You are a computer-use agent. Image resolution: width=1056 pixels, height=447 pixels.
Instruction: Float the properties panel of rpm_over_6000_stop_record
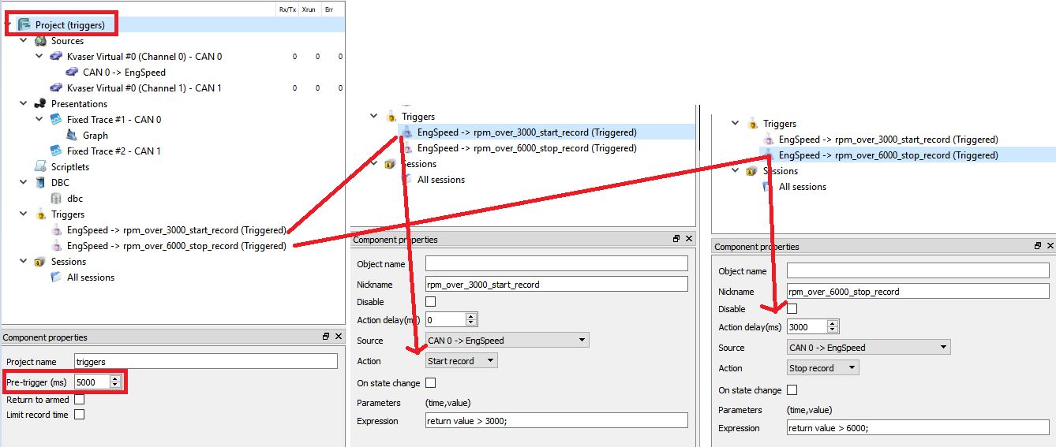coord(1038,246)
